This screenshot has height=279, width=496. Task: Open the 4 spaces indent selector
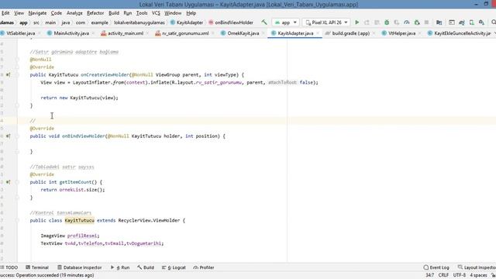(478, 275)
